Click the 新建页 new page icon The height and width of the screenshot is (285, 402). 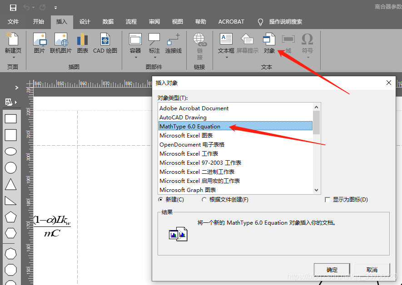click(x=13, y=39)
